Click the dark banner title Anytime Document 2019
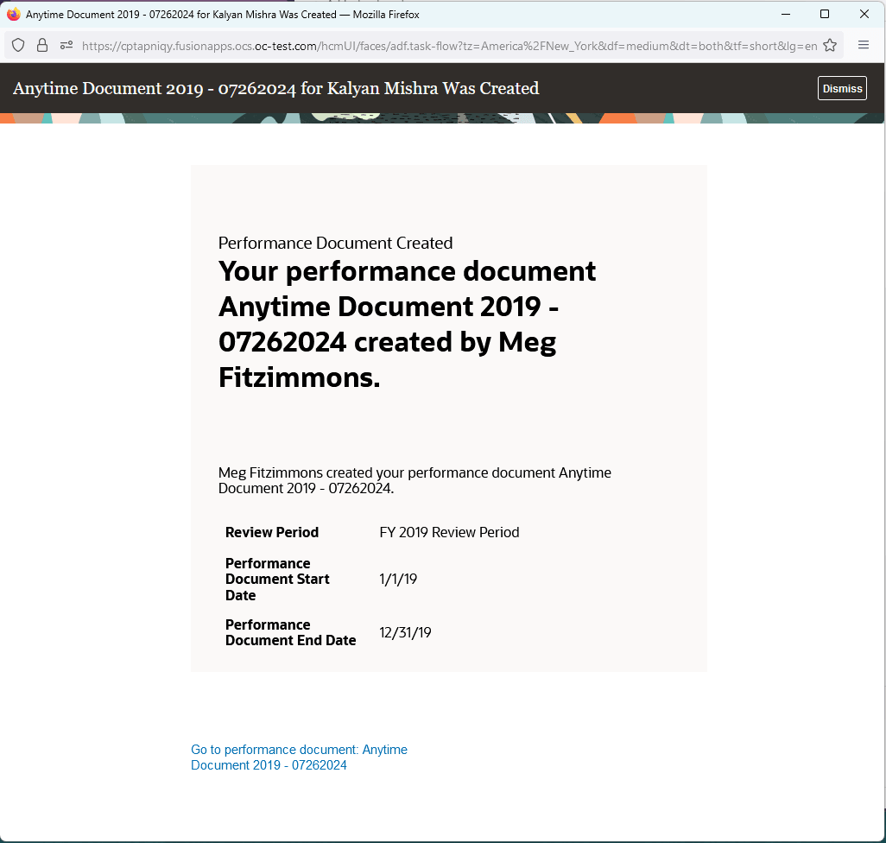 [275, 88]
